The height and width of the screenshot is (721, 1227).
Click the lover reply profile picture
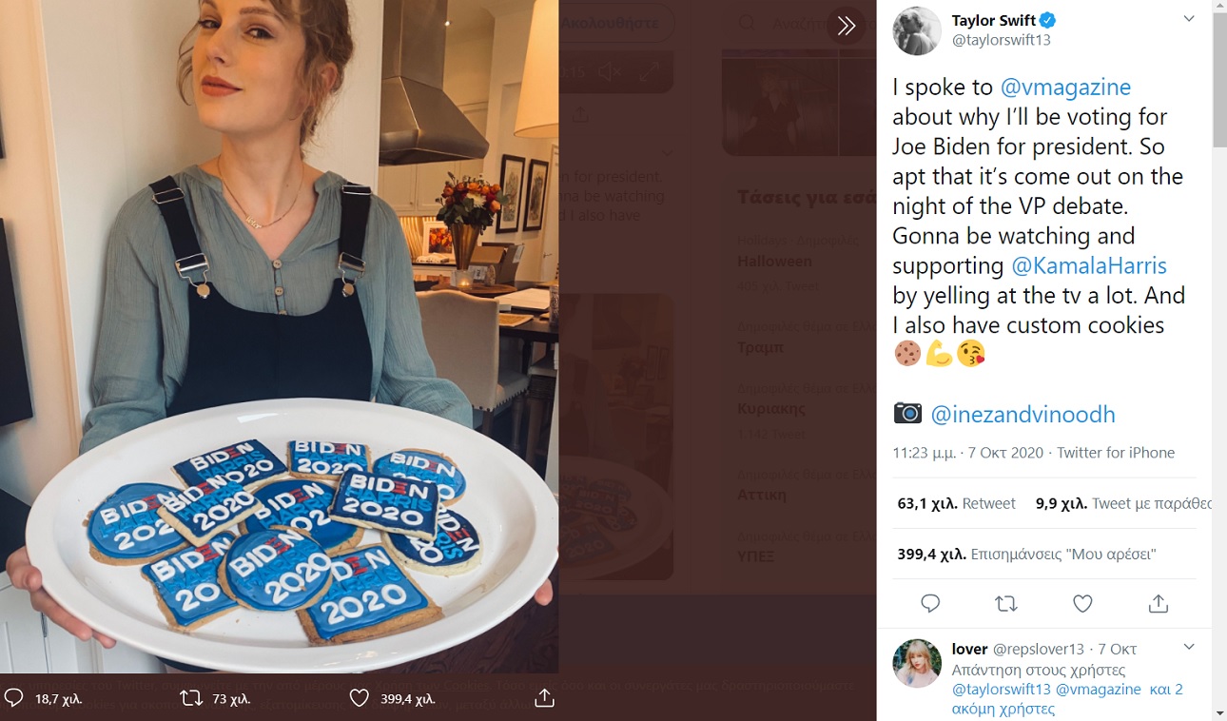point(917,663)
